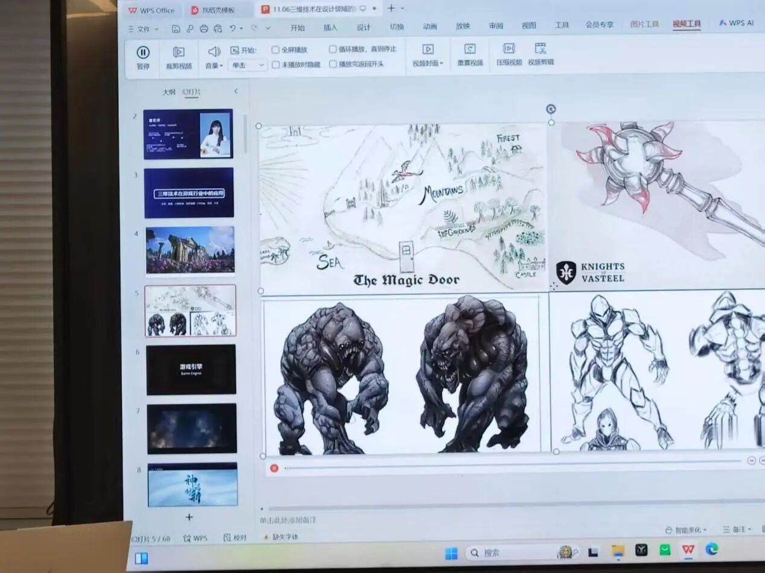Image resolution: width=765 pixels, height=573 pixels.
Task: Switch to the 插入 Insert ribbon tab
Action: coord(330,28)
